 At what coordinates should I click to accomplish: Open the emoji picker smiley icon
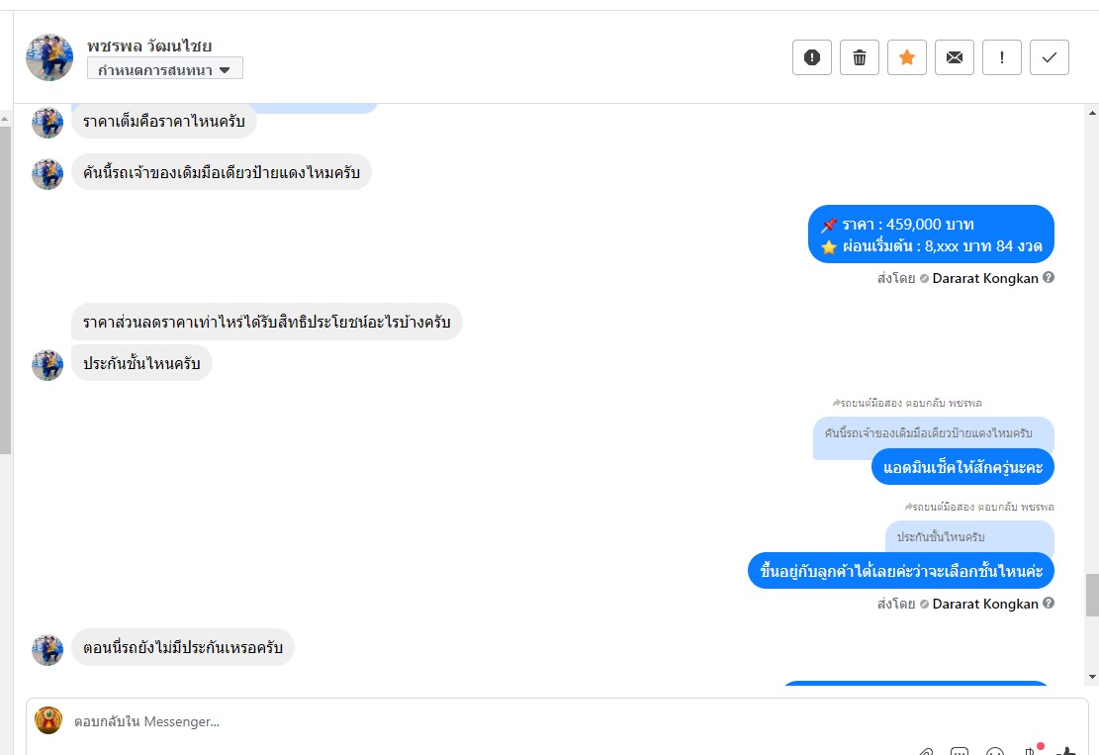click(995, 752)
